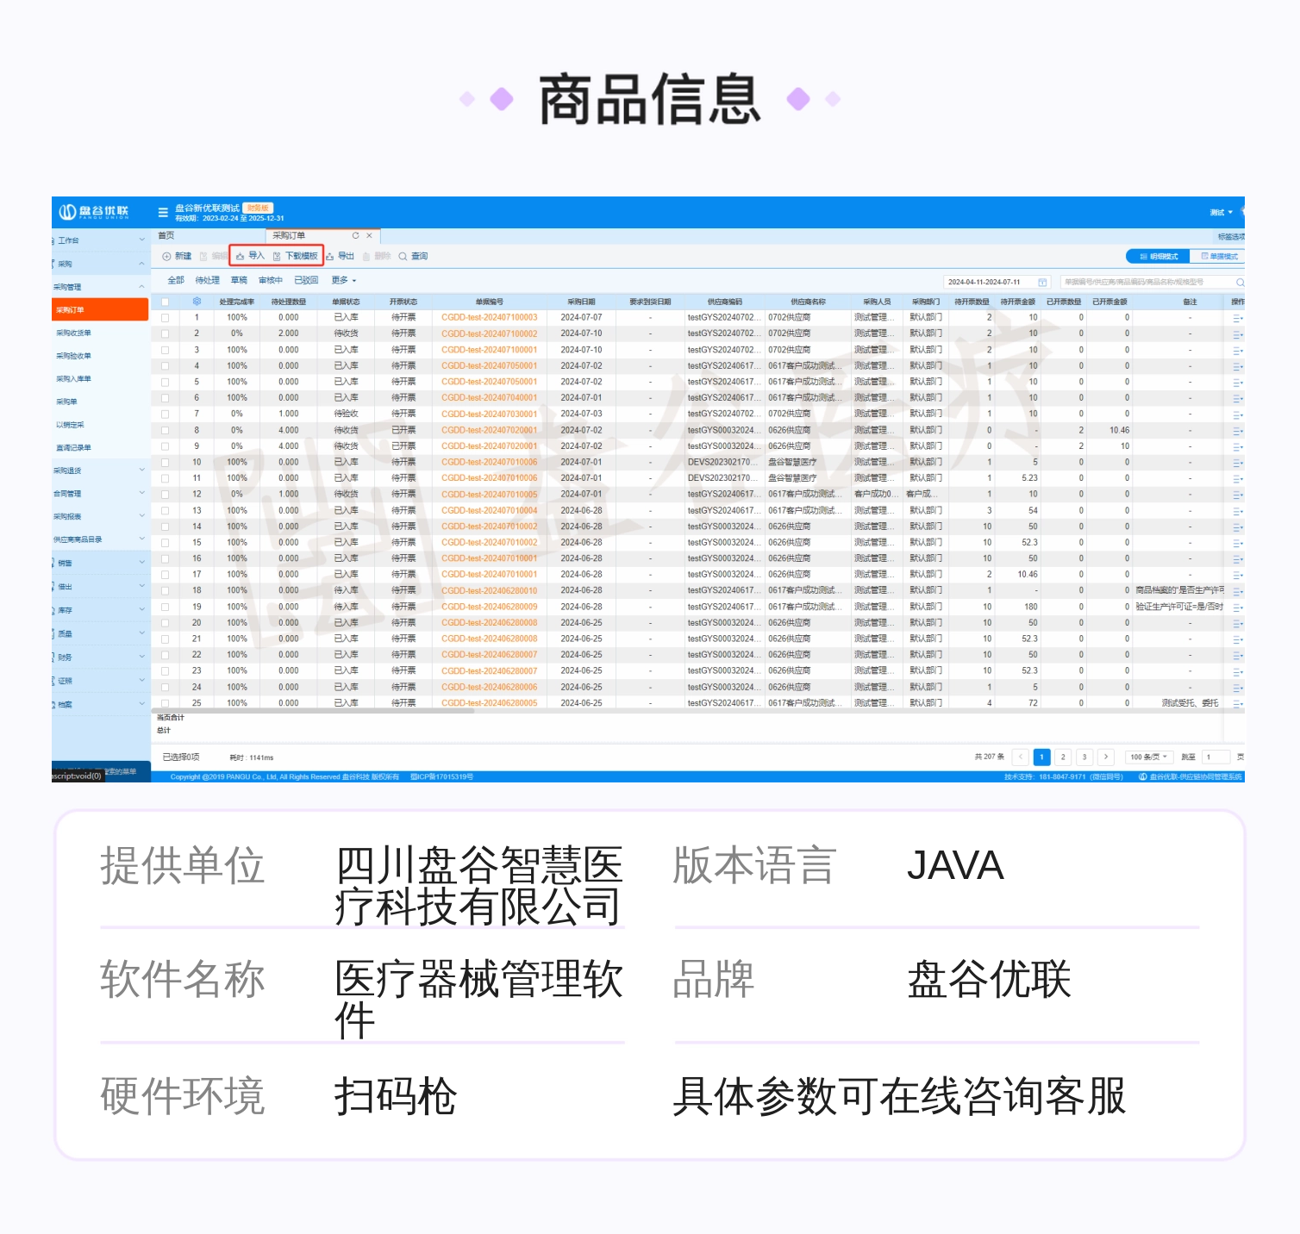Select the 已驳回 filter tab
The height and width of the screenshot is (1234, 1300).
306,280
